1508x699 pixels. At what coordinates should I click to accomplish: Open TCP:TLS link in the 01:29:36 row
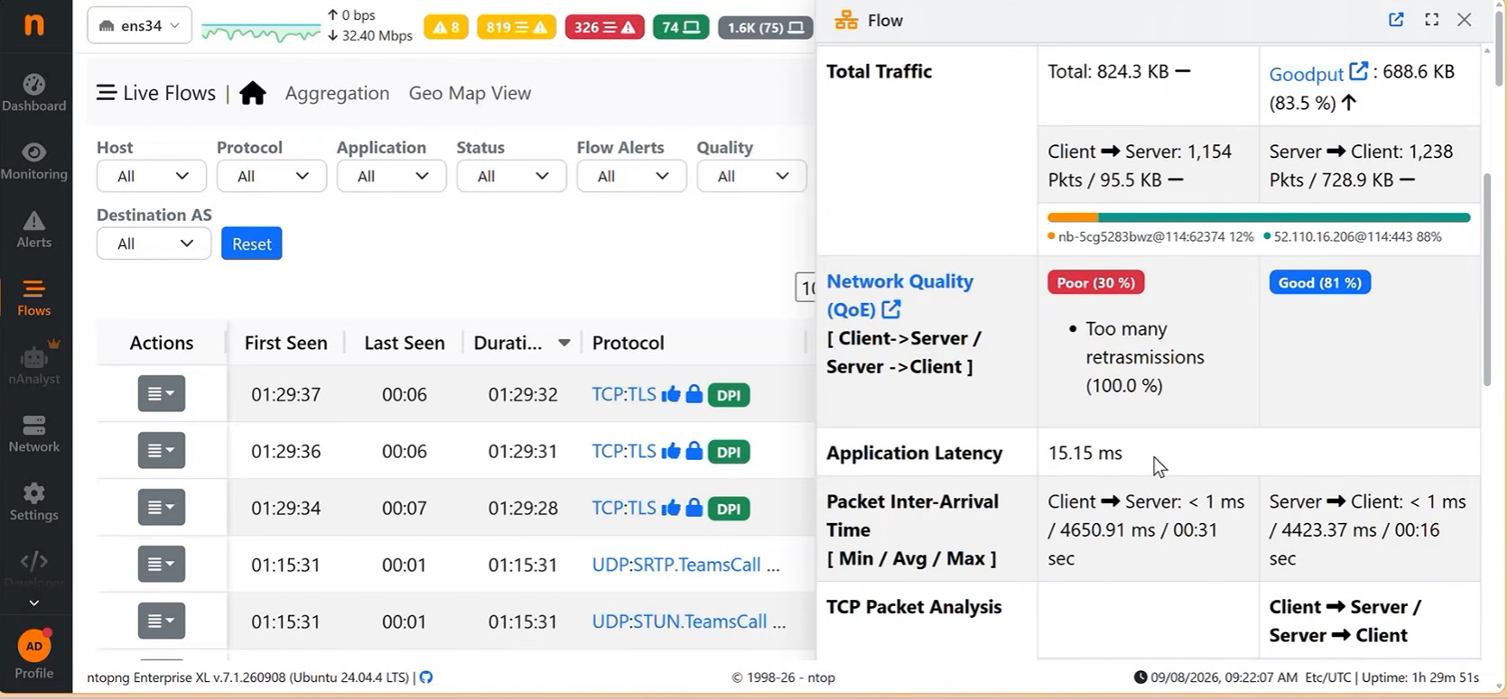(x=624, y=451)
